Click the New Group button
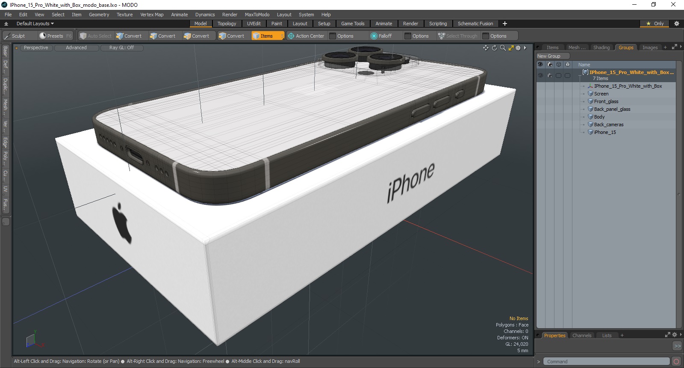 [553, 56]
